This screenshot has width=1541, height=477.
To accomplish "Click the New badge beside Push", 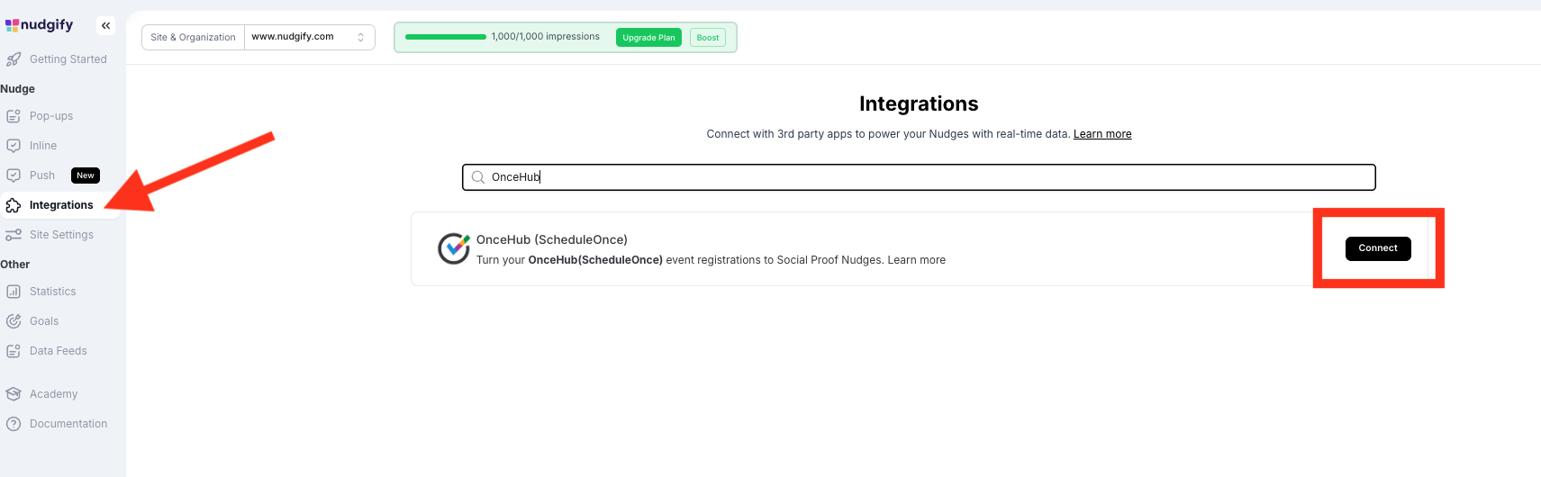I will [x=86, y=175].
